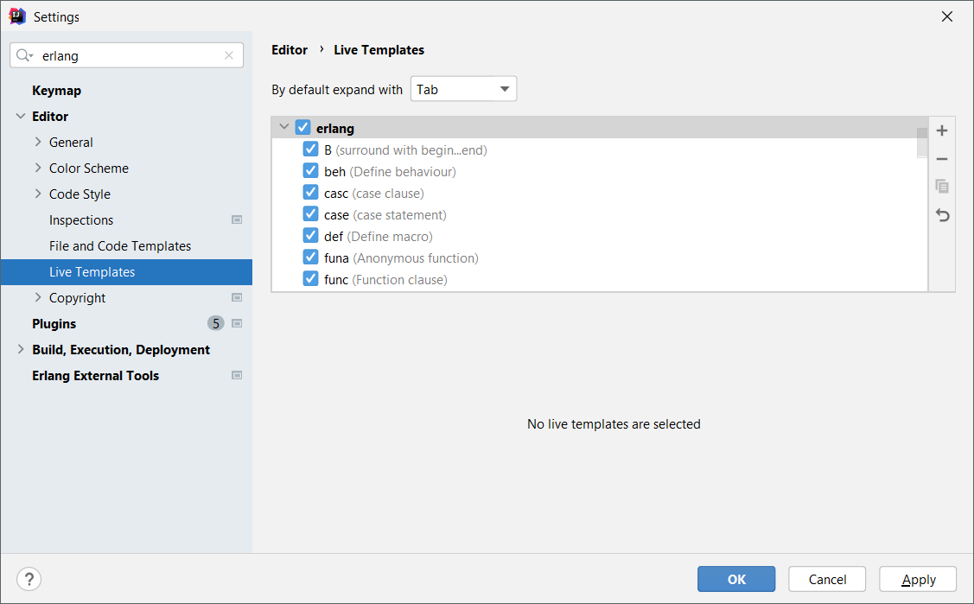
Task: Close the Settings dialog
Action: [946, 16]
